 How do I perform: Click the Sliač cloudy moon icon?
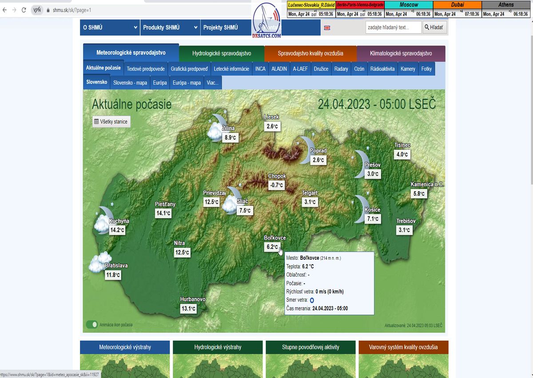232,200
